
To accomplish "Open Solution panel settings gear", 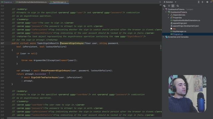I will (x=207, y=2).
